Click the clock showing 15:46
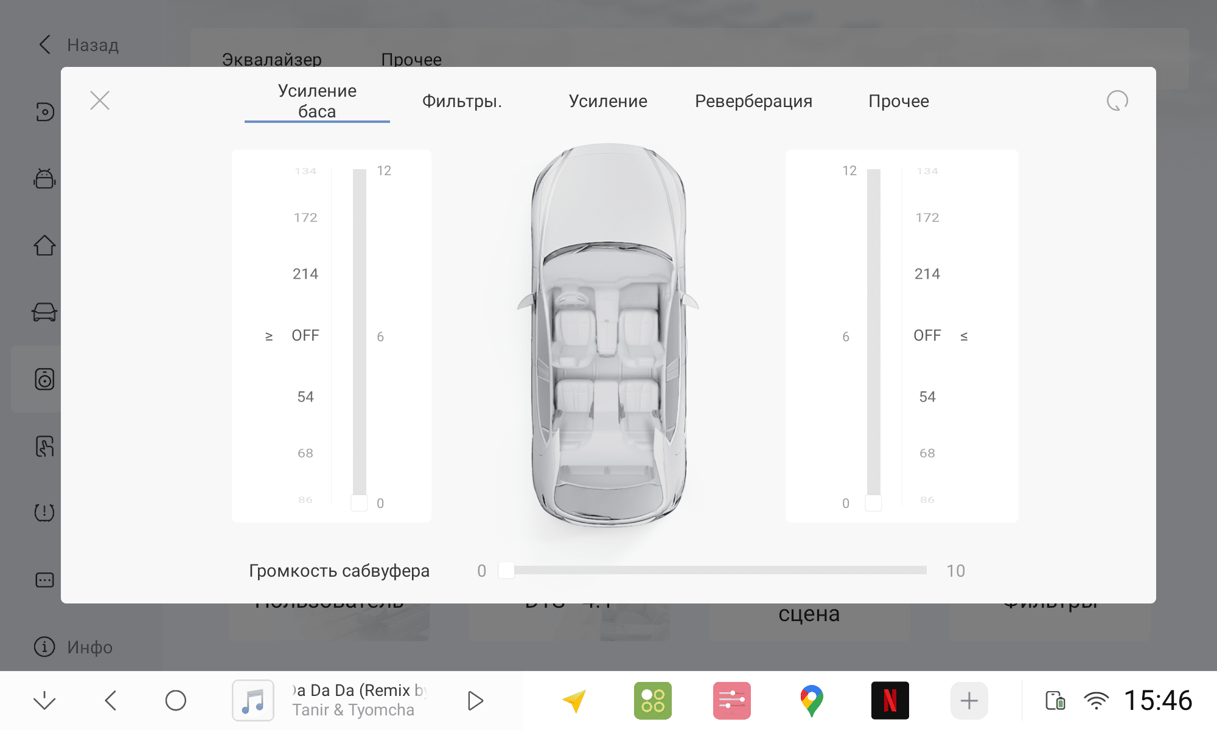 pyautogui.click(x=1158, y=700)
